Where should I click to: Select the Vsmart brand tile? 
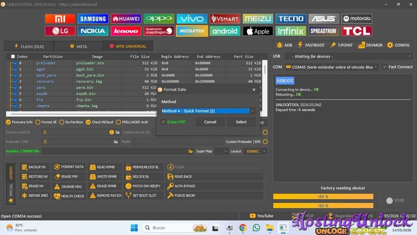(x=225, y=19)
